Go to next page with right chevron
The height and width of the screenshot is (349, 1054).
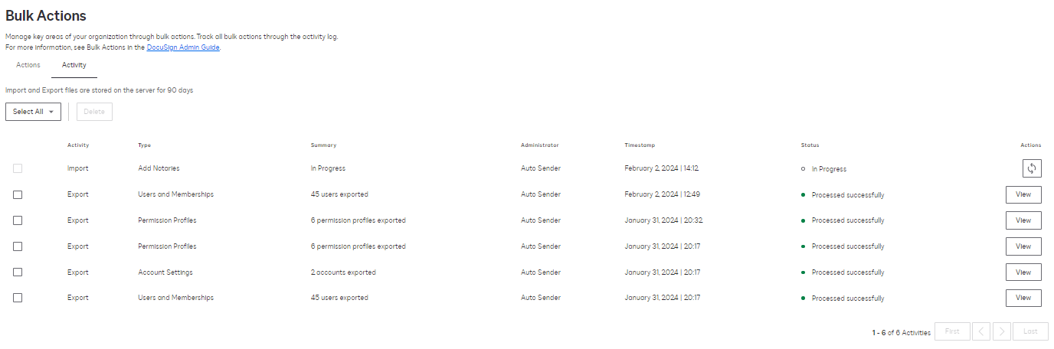[x=1002, y=331]
